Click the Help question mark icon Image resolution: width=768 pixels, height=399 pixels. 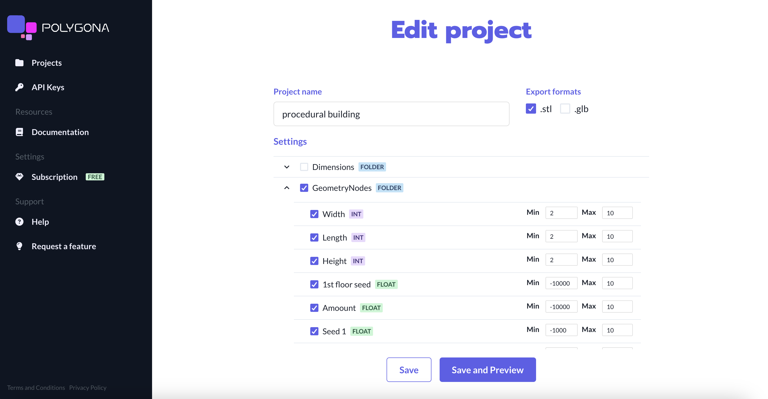(x=19, y=221)
